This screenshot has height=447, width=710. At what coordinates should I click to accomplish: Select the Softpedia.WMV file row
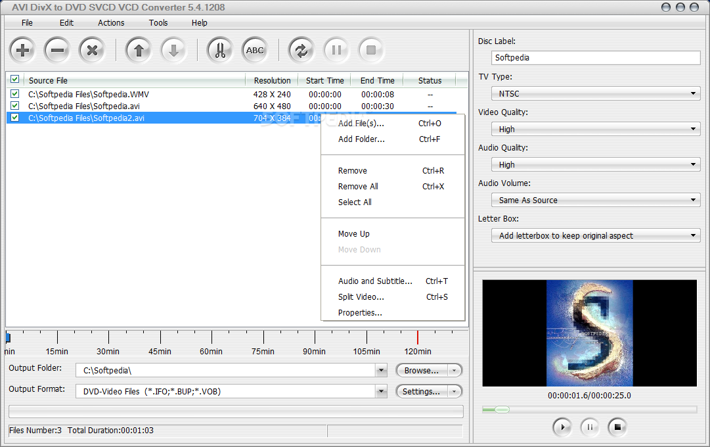pyautogui.click(x=231, y=94)
